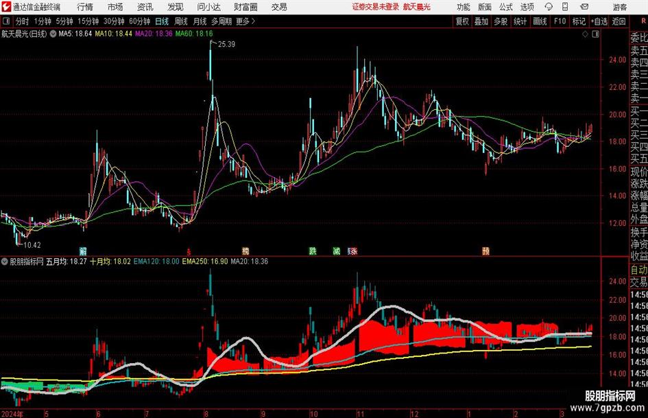
Task: Click the 返回 back button
Action: click(619, 21)
